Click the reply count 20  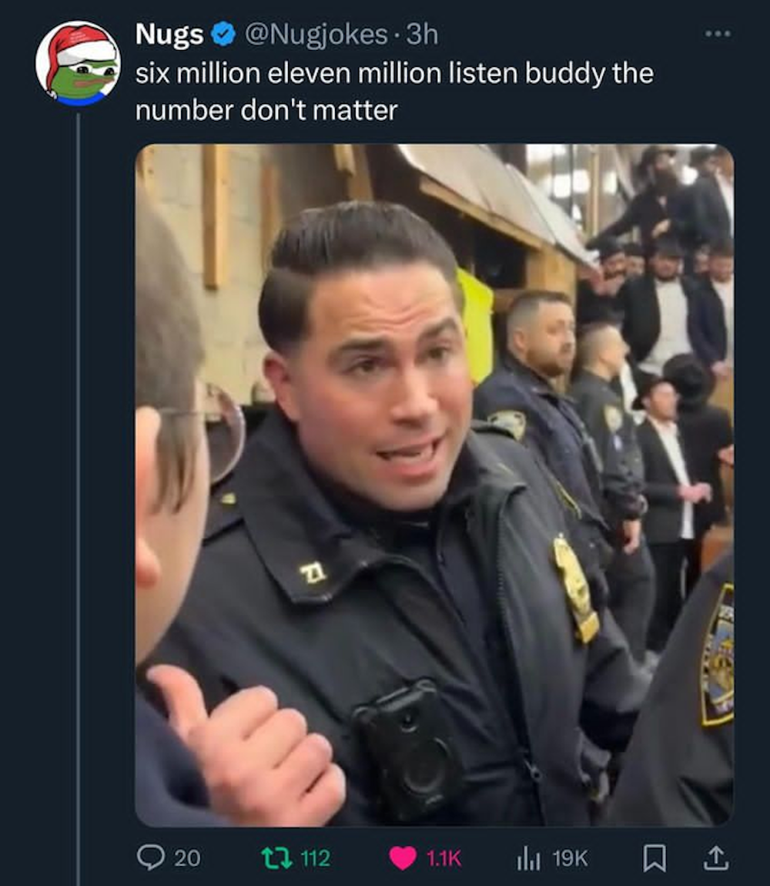click(187, 857)
